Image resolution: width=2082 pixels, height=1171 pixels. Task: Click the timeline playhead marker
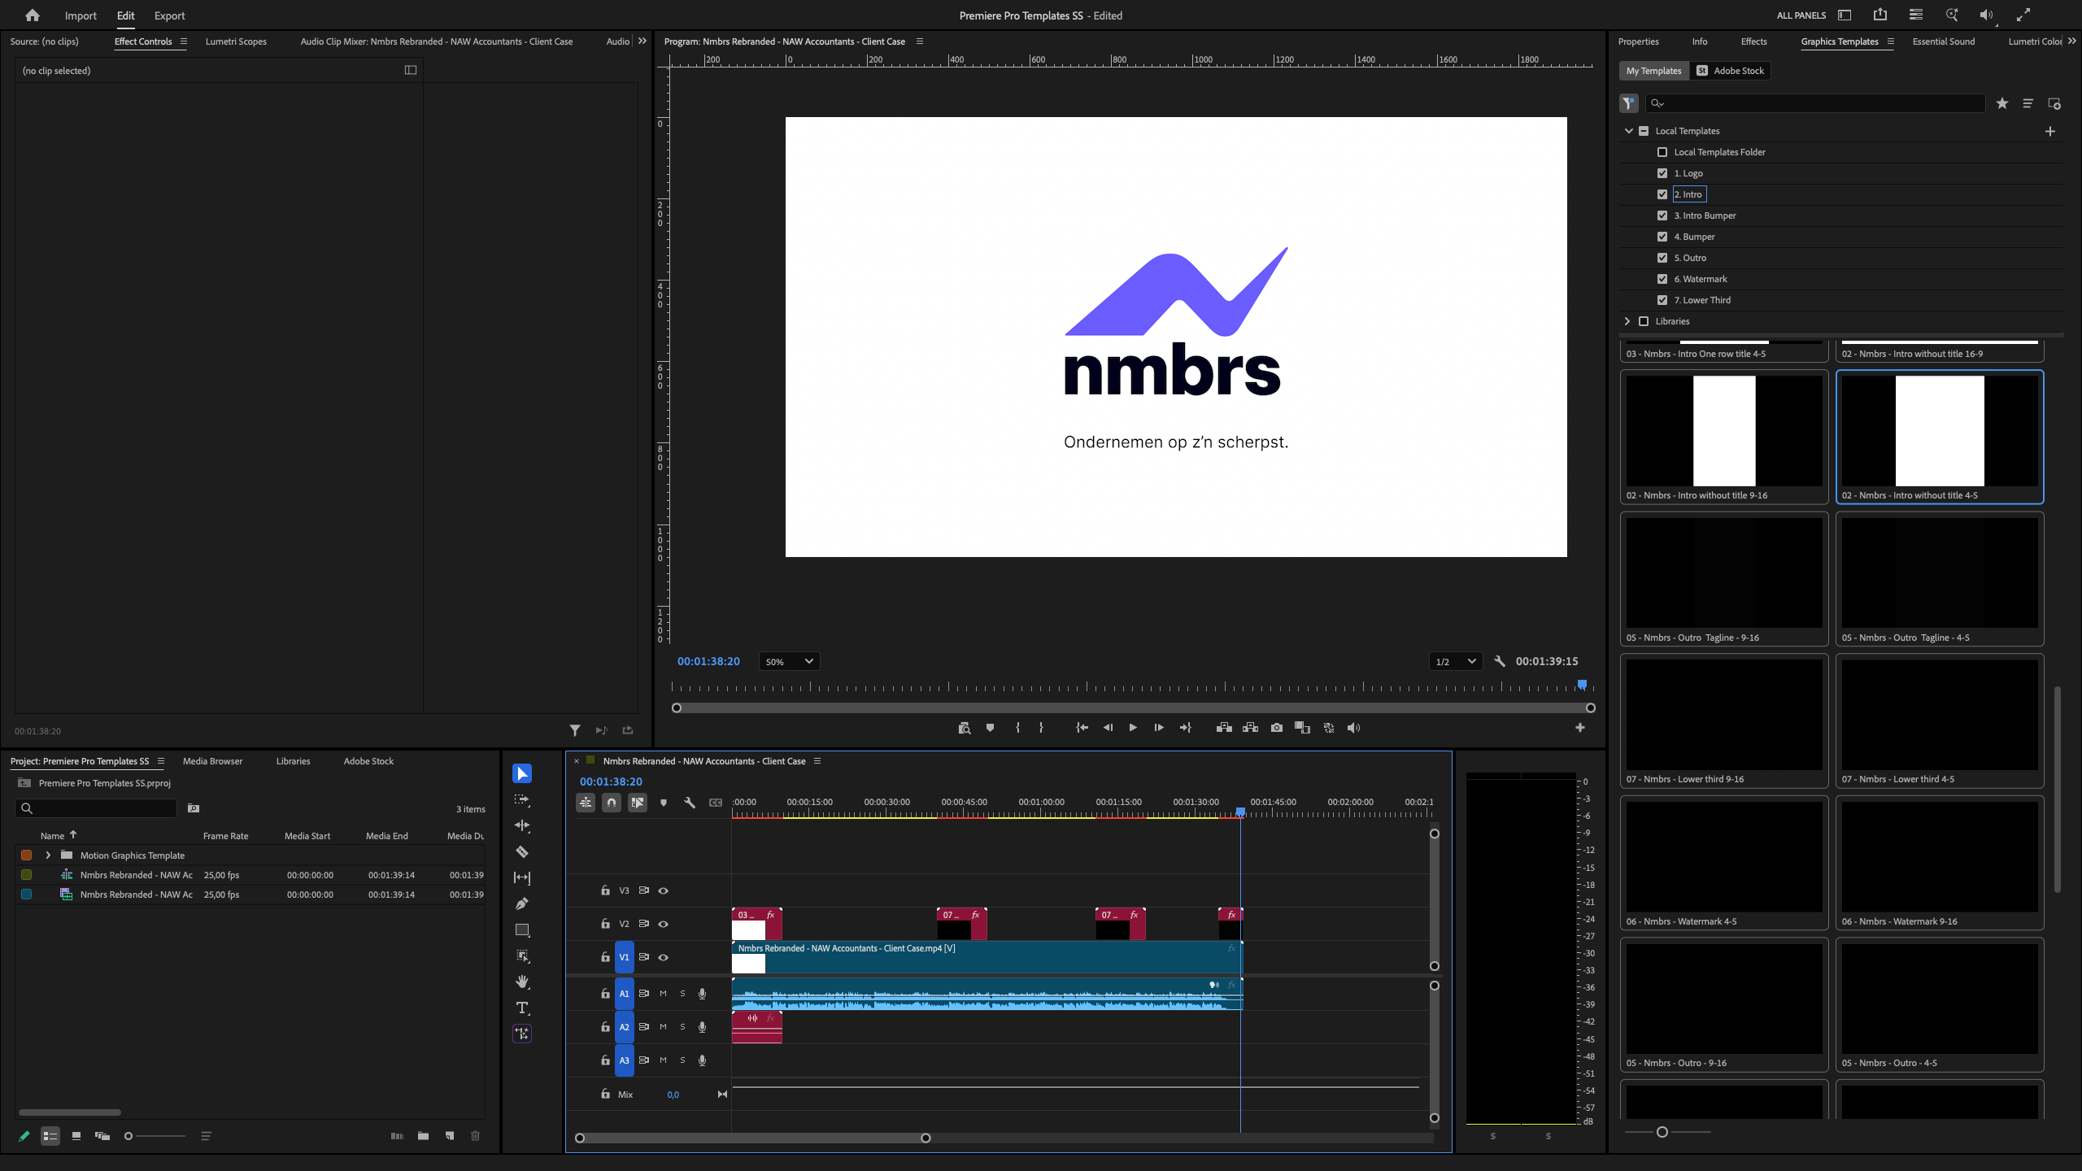[x=1240, y=812]
